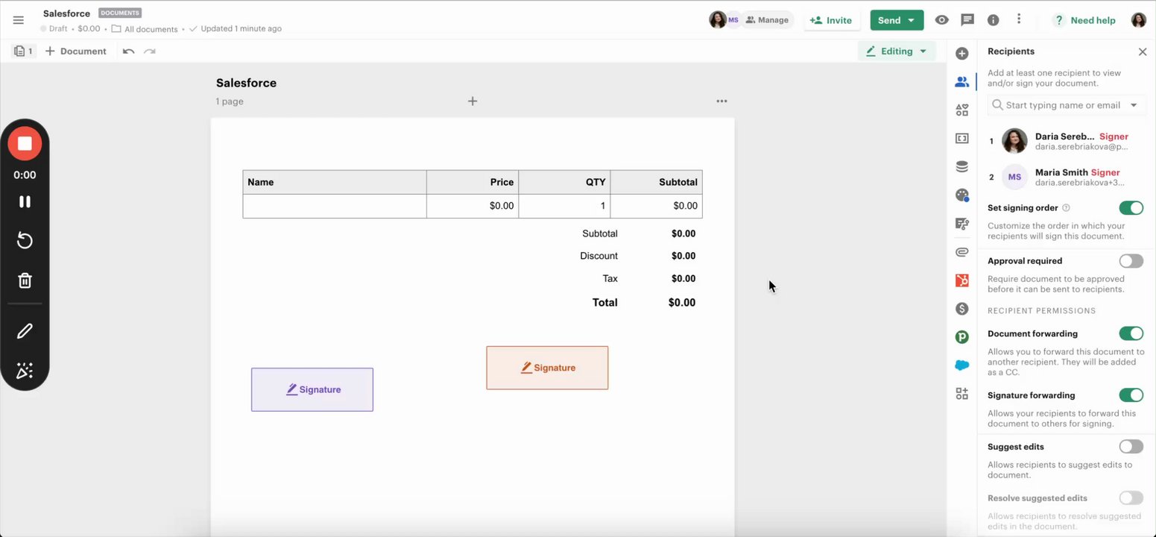Viewport: 1156px width, 537px height.
Task: Disable Document forwarding toggle
Action: (1131, 333)
